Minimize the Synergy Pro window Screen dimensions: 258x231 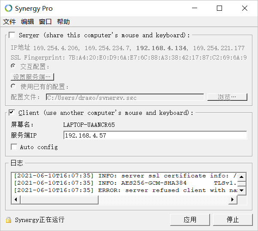[x=195, y=8]
